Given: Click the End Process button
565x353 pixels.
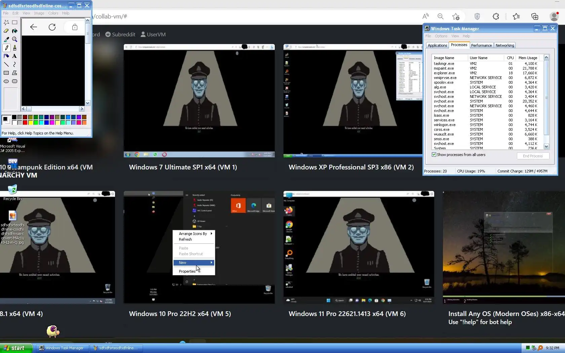Looking at the screenshot, I should [533, 156].
